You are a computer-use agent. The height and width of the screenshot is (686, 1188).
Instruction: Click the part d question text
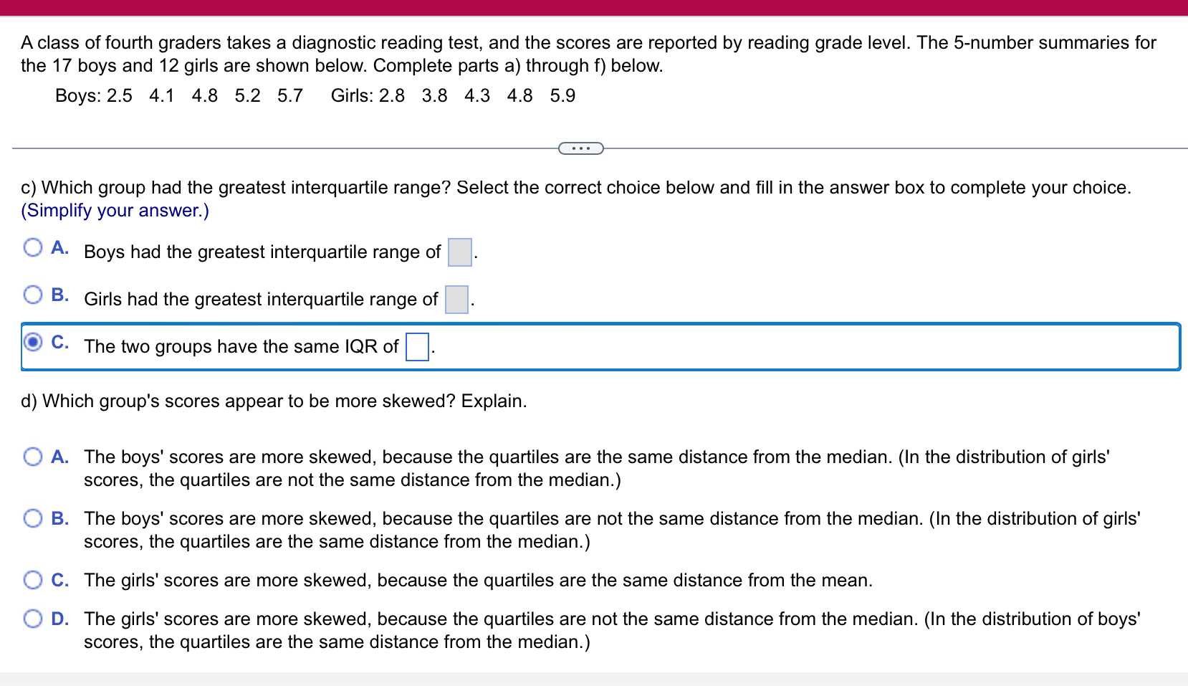pyautogui.click(x=274, y=401)
